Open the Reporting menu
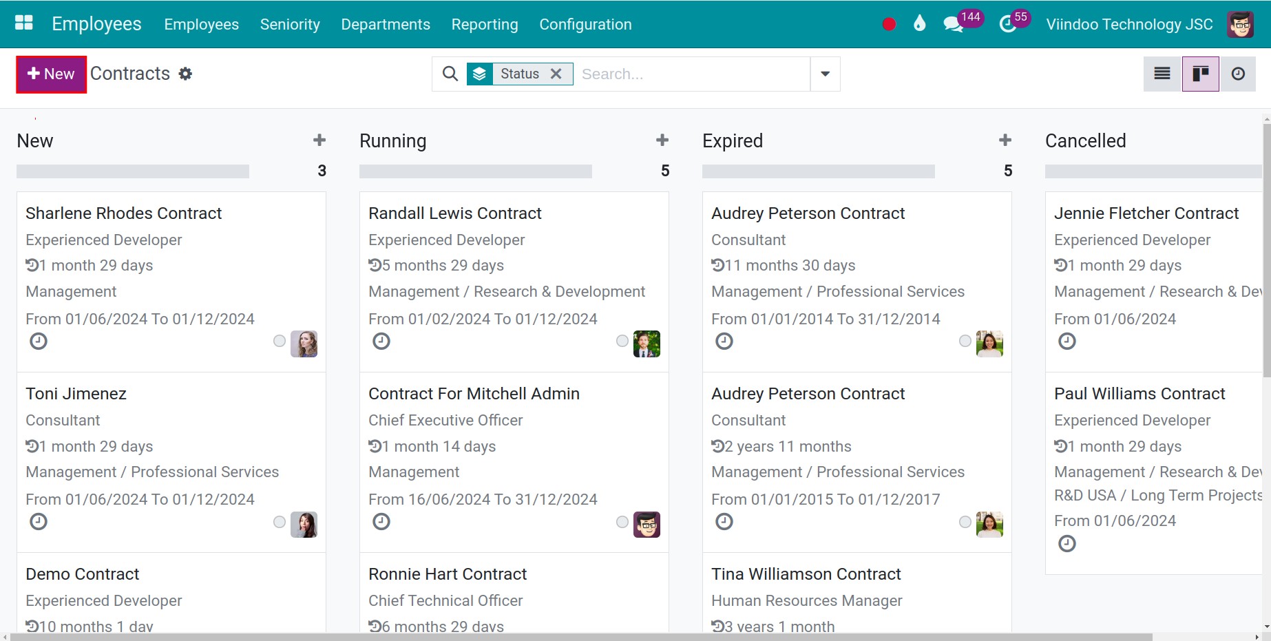Screen dimensions: 1271x641 pyautogui.click(x=485, y=24)
